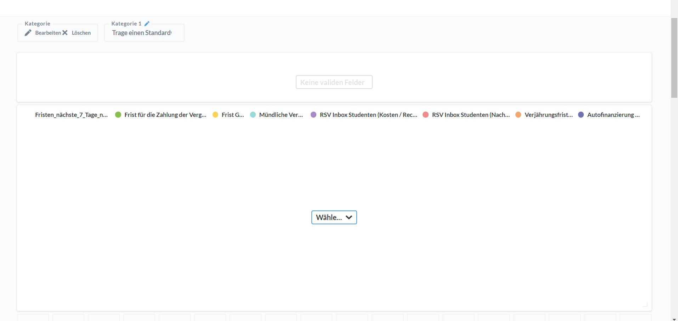Click the blue pencil next to Kategorie 1
This screenshot has height=321, width=678.
point(147,24)
